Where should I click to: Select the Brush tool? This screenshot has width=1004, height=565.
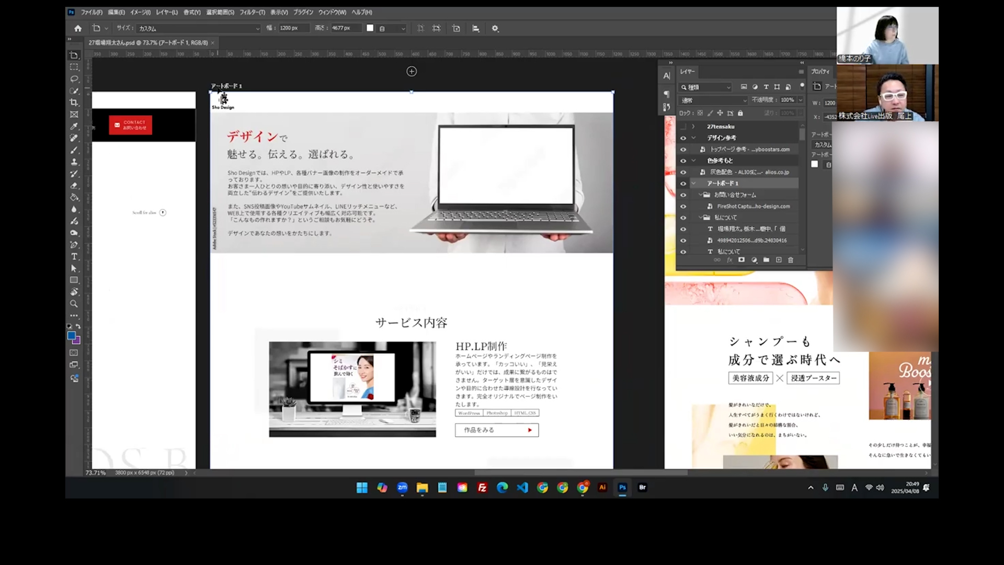click(74, 150)
